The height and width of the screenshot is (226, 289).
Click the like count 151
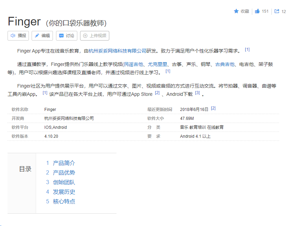(265, 11)
